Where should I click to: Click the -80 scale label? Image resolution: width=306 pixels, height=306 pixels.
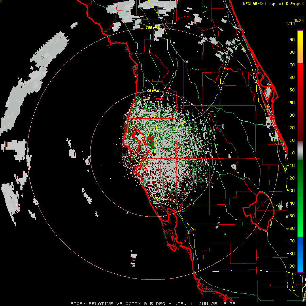[291, 254]
